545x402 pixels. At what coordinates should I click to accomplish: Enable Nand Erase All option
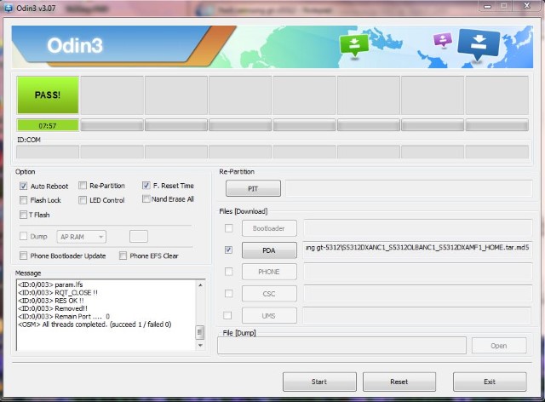tap(146, 199)
